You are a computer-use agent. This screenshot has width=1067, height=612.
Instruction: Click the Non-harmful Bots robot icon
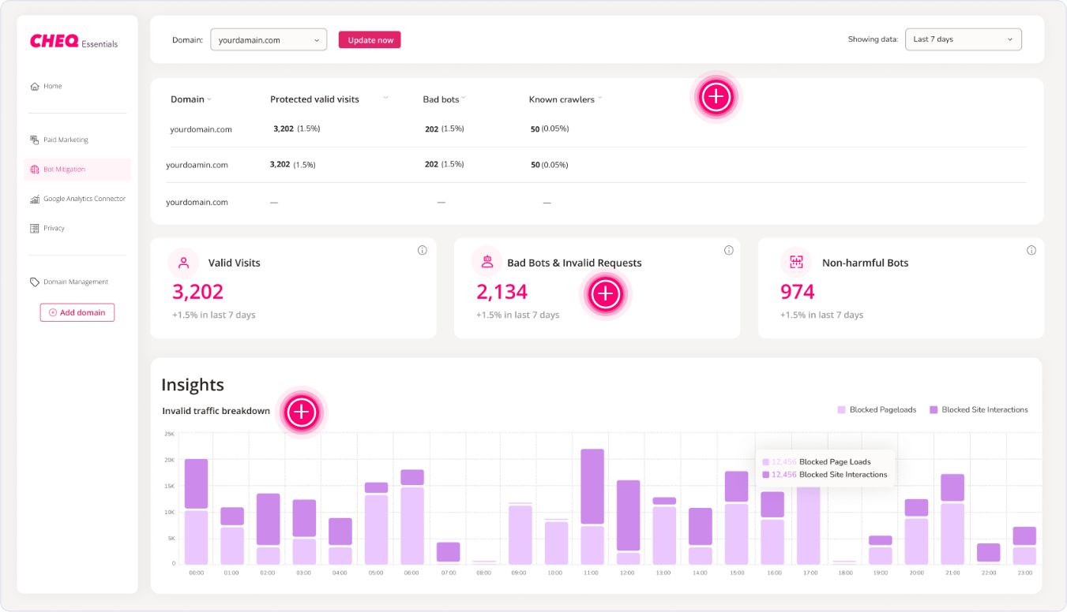click(x=795, y=262)
